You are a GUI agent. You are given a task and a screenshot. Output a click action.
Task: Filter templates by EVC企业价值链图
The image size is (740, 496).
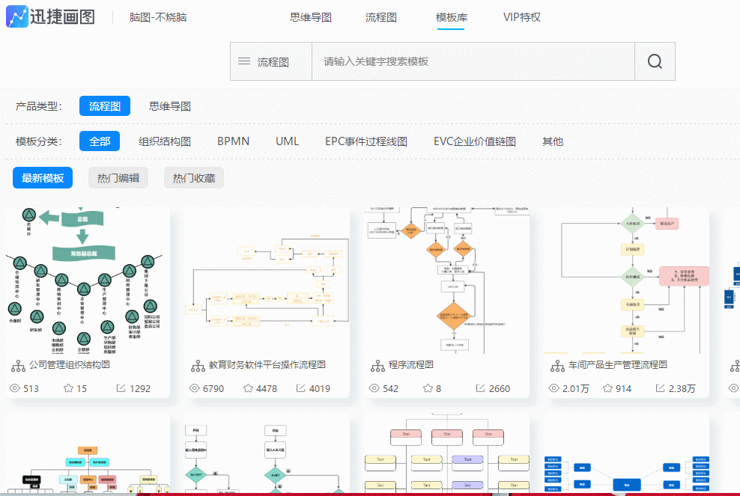pos(475,141)
